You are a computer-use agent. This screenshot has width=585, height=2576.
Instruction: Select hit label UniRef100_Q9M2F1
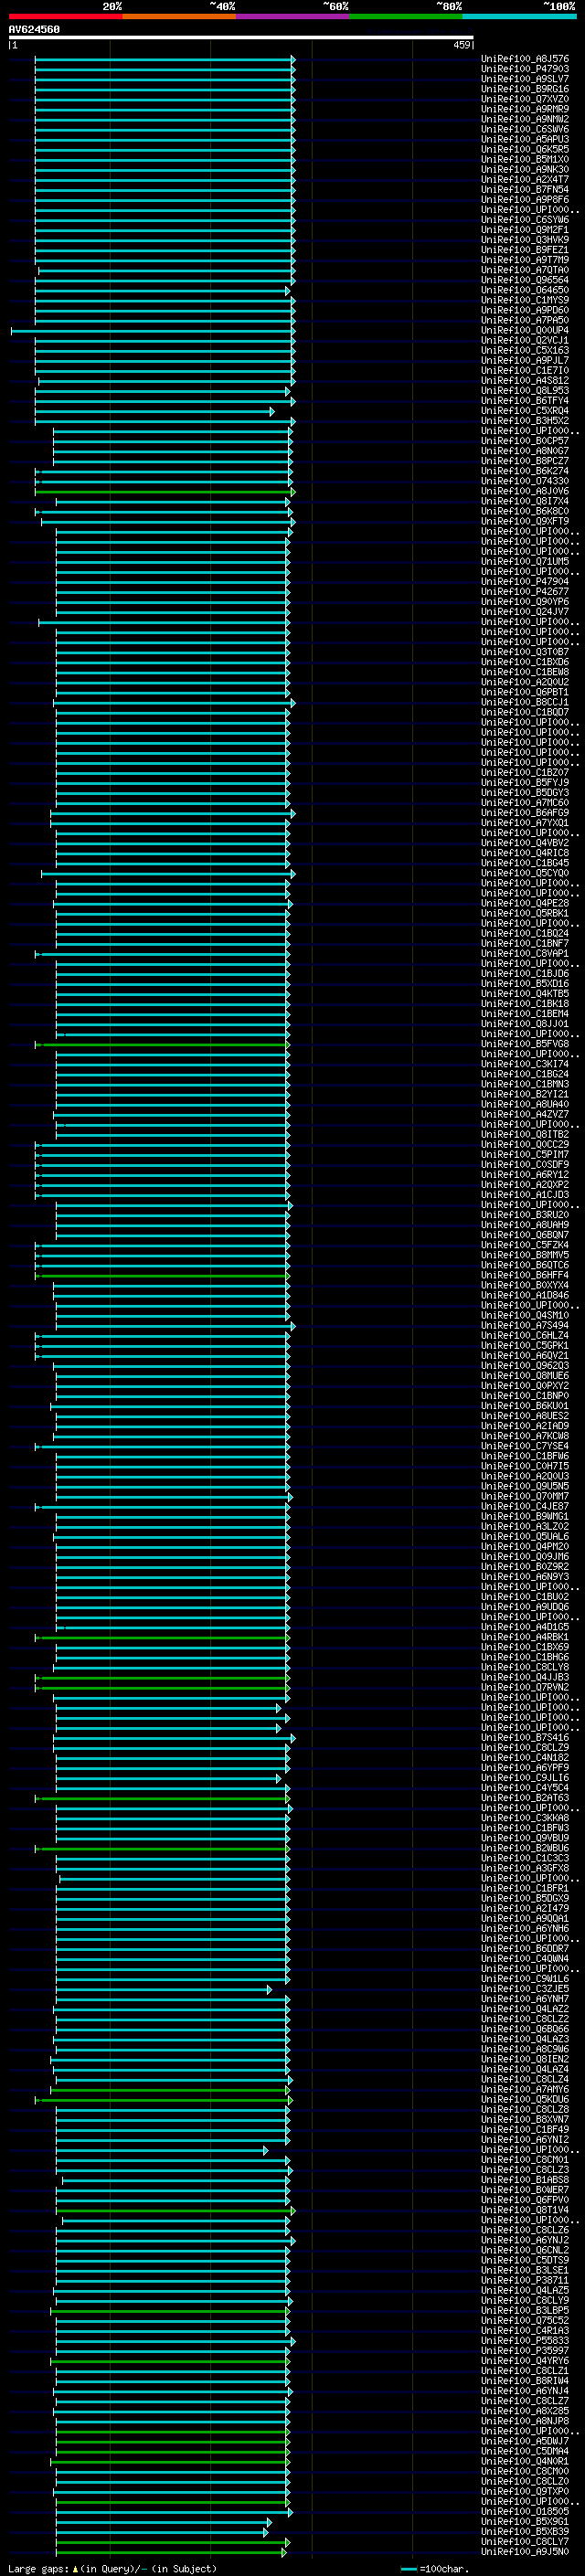(525, 230)
